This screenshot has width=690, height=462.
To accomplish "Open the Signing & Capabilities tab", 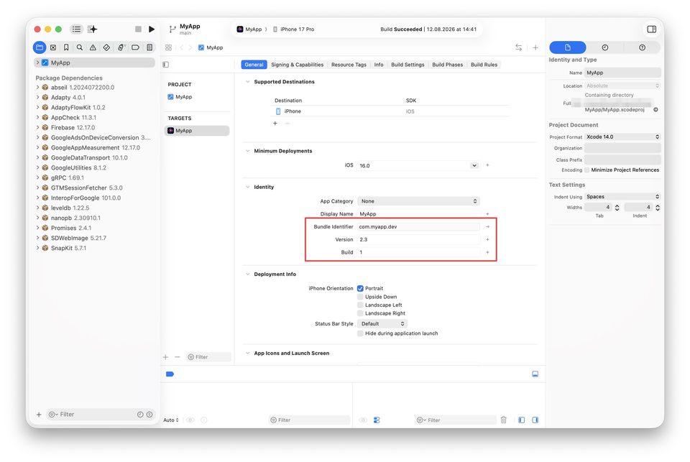I will tap(297, 65).
